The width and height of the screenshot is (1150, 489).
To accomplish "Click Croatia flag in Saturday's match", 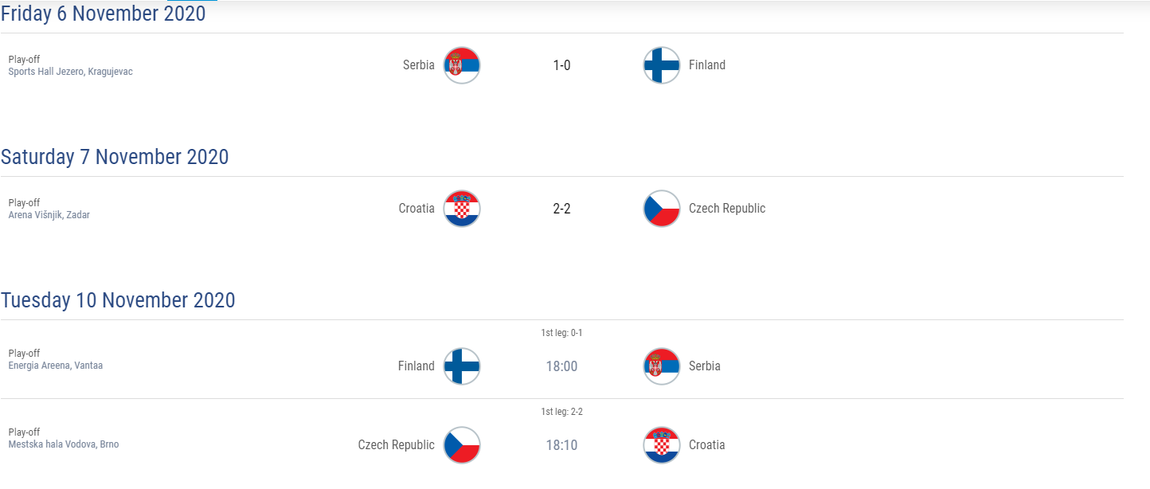I will (462, 209).
